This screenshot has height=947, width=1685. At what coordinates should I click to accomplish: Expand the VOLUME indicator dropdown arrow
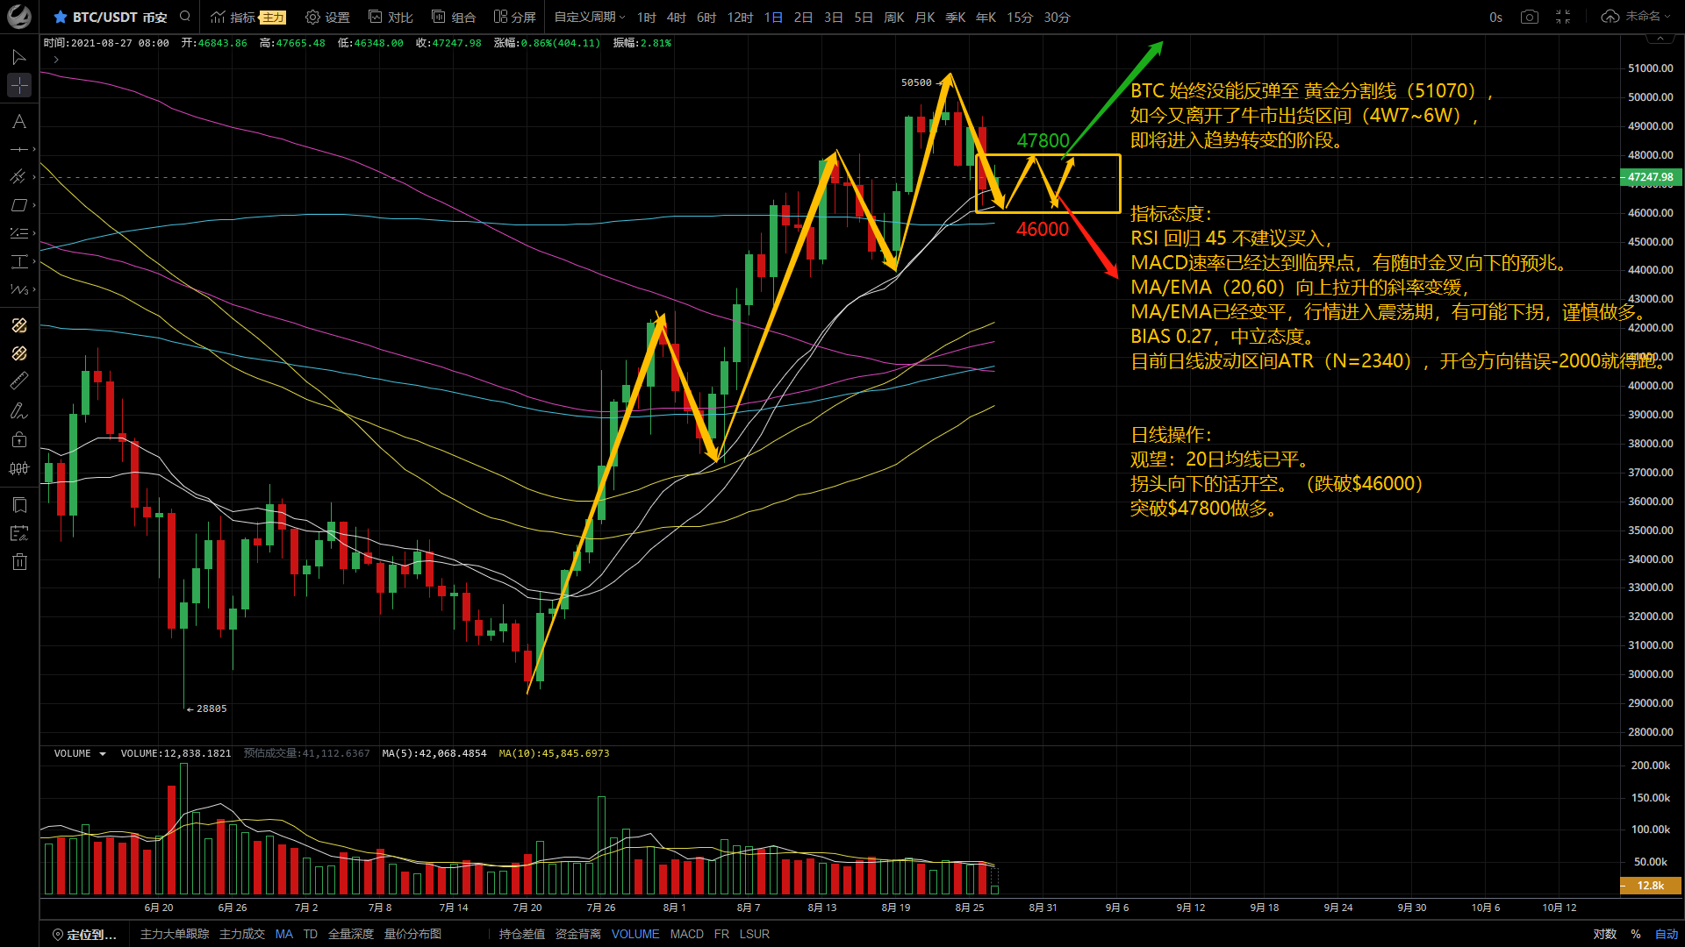(103, 754)
